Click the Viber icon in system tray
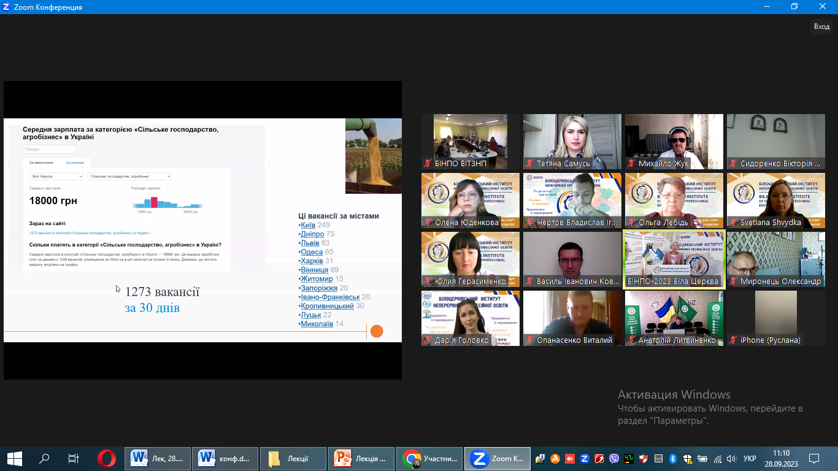This screenshot has width=838, height=471. (613, 458)
